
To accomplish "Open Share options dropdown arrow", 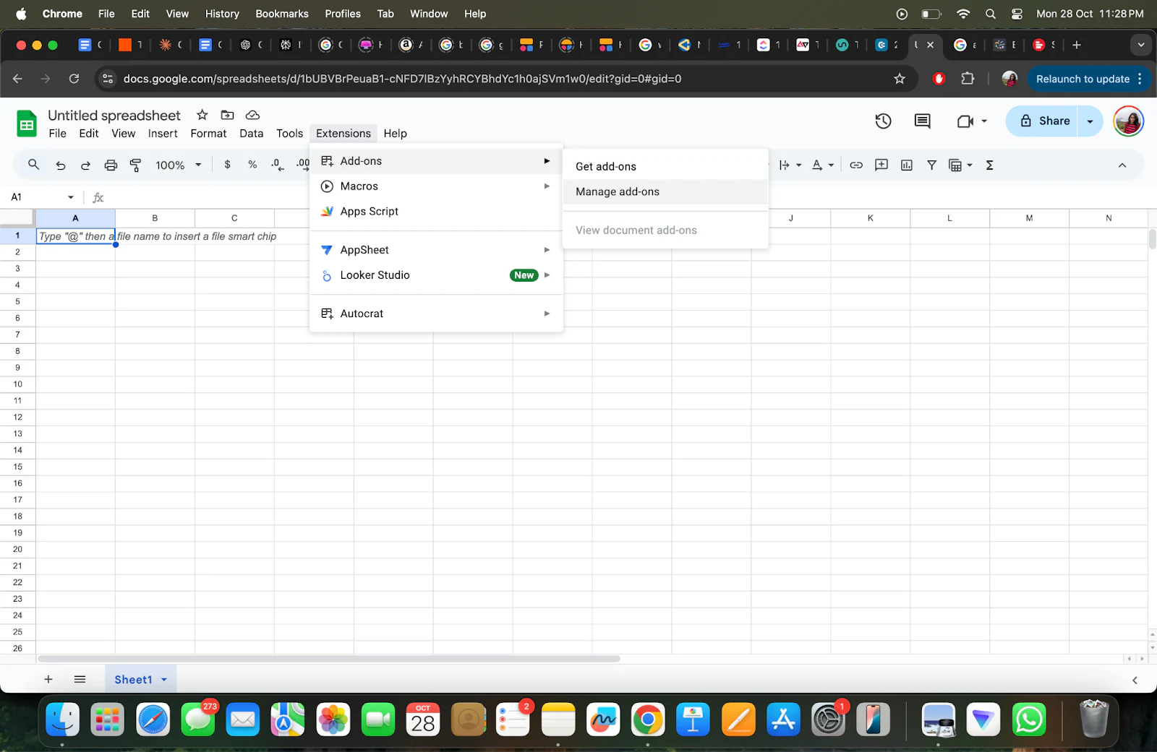I will (x=1090, y=121).
